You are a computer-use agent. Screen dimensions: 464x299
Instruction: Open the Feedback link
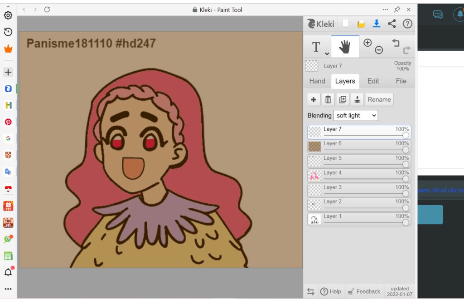[x=364, y=292]
